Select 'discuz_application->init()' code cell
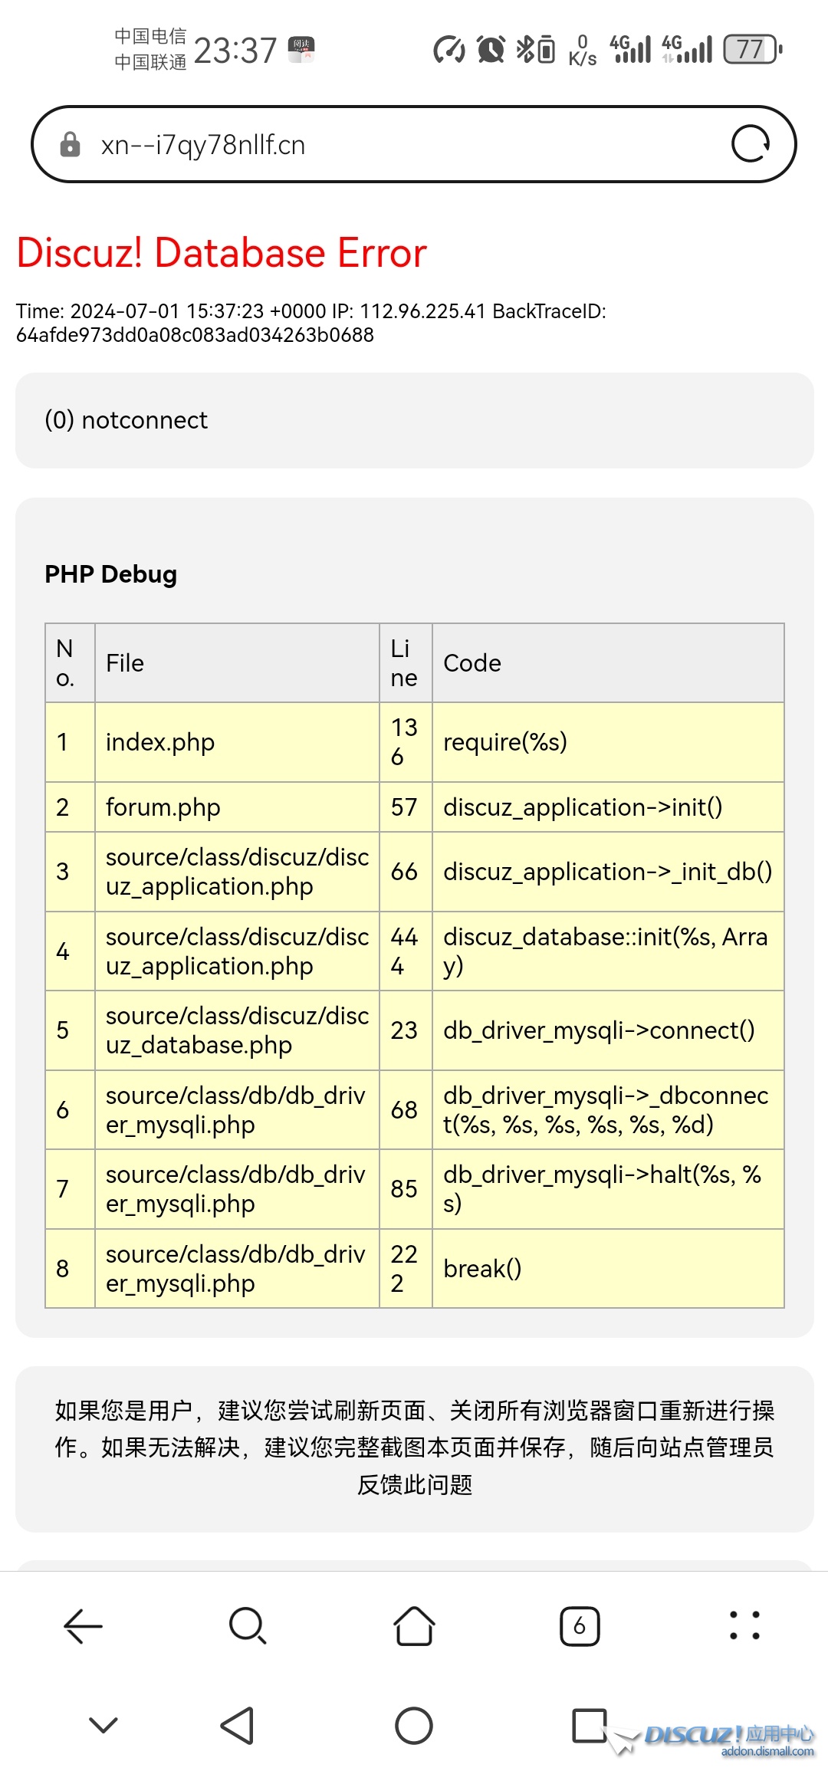Screen dimensions: 828x1771 pyautogui.click(x=608, y=807)
